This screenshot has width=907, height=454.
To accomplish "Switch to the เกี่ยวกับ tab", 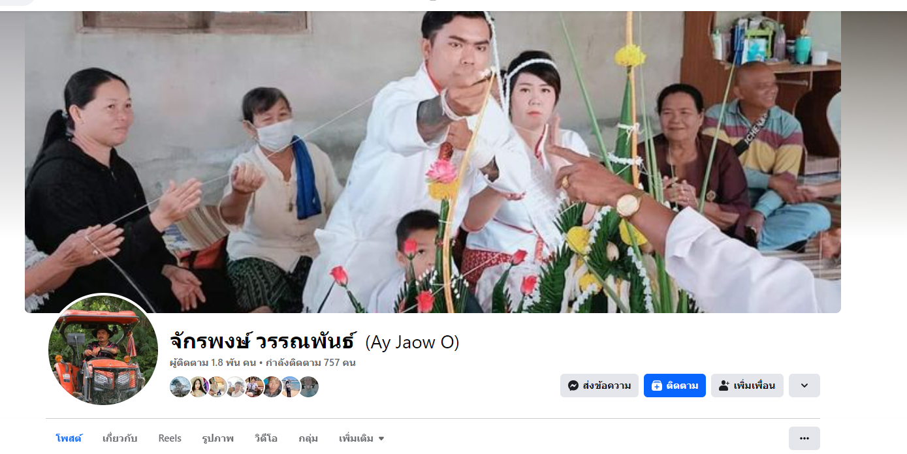I will 119,438.
